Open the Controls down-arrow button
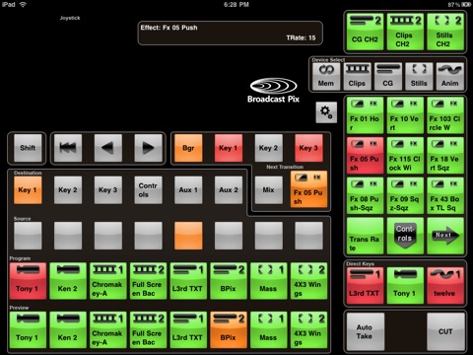This screenshot has width=473, height=355. click(x=405, y=236)
